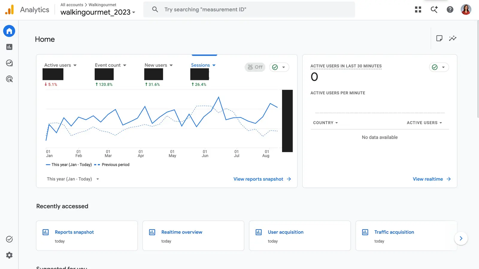This screenshot has height=269, width=479.
Task: Open the Google apps grid icon
Action: click(x=418, y=10)
